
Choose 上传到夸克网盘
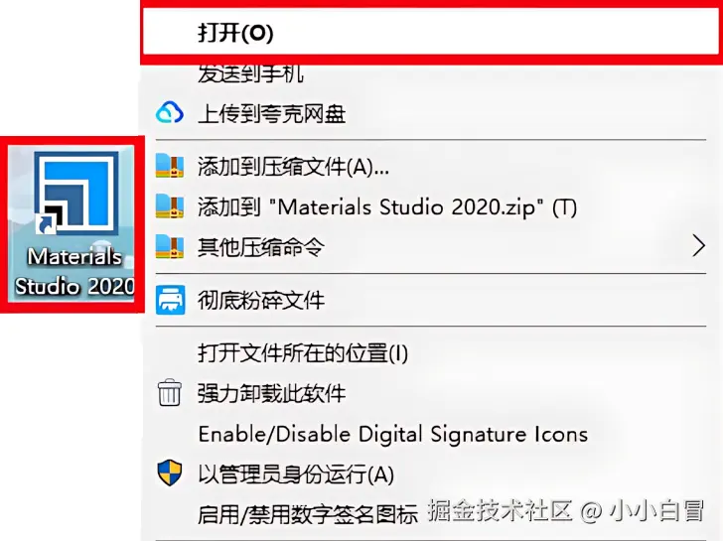431,113
